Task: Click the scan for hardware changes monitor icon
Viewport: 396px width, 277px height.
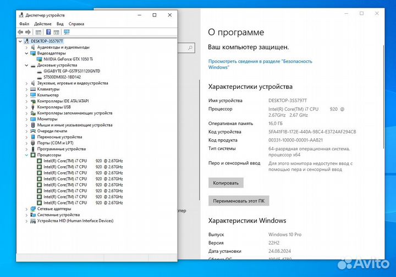Action: (x=67, y=32)
